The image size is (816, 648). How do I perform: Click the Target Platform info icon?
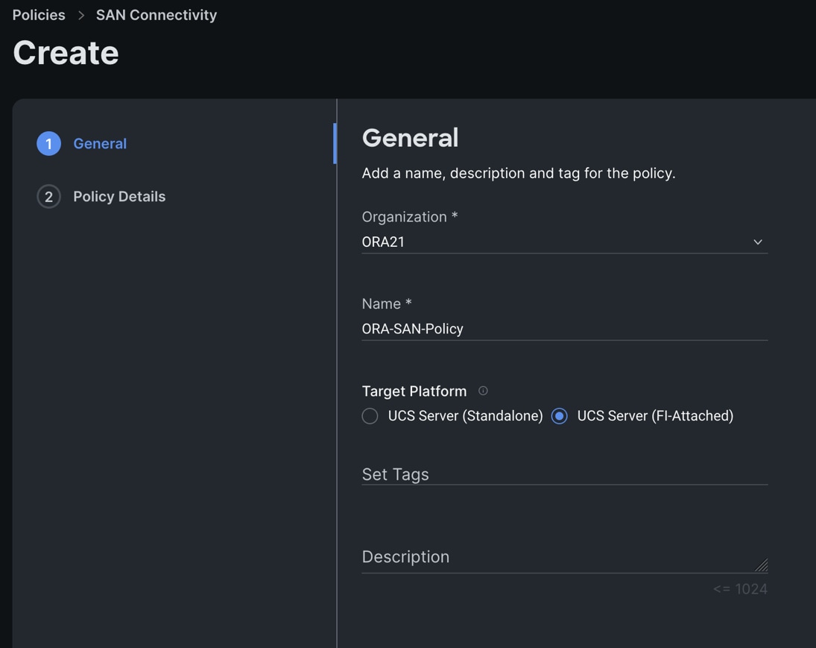[483, 391]
